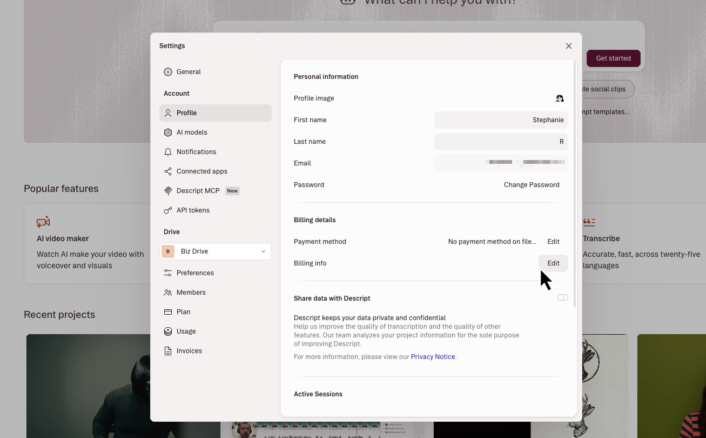Open Usage coins icon
The image size is (706, 438).
tap(168, 331)
